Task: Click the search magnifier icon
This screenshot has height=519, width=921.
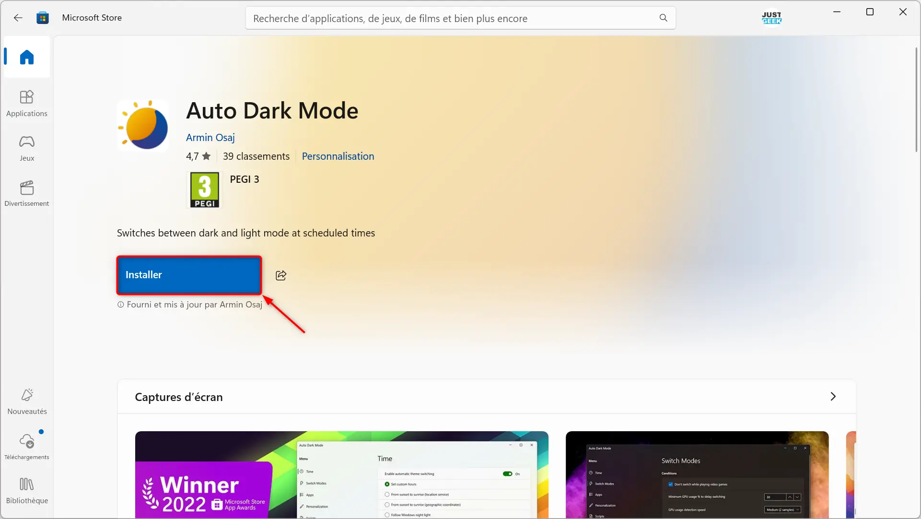Action: tap(663, 18)
